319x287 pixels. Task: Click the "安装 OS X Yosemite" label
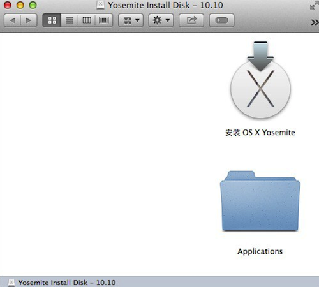[260, 133]
